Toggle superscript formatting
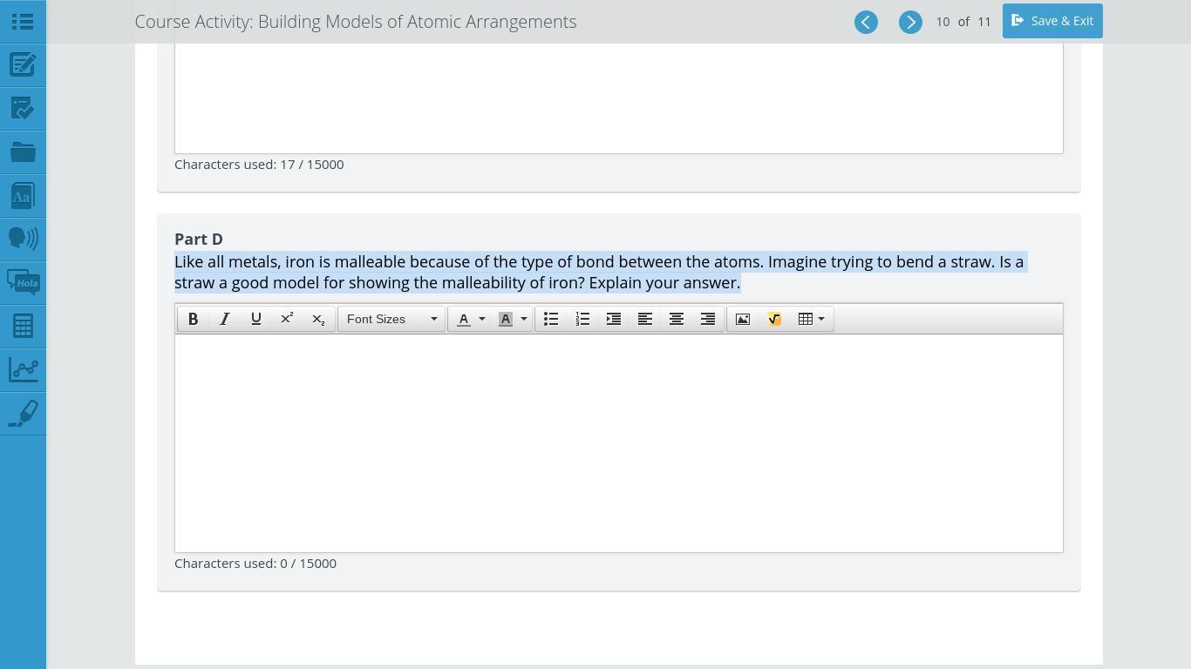 [x=287, y=319]
